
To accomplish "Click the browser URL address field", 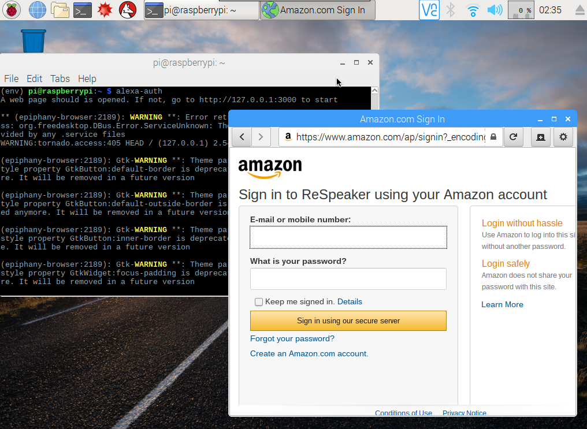I will pyautogui.click(x=391, y=137).
